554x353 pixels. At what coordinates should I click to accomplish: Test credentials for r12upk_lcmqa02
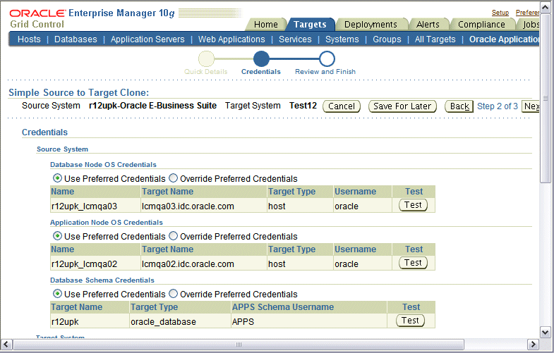pos(413,263)
